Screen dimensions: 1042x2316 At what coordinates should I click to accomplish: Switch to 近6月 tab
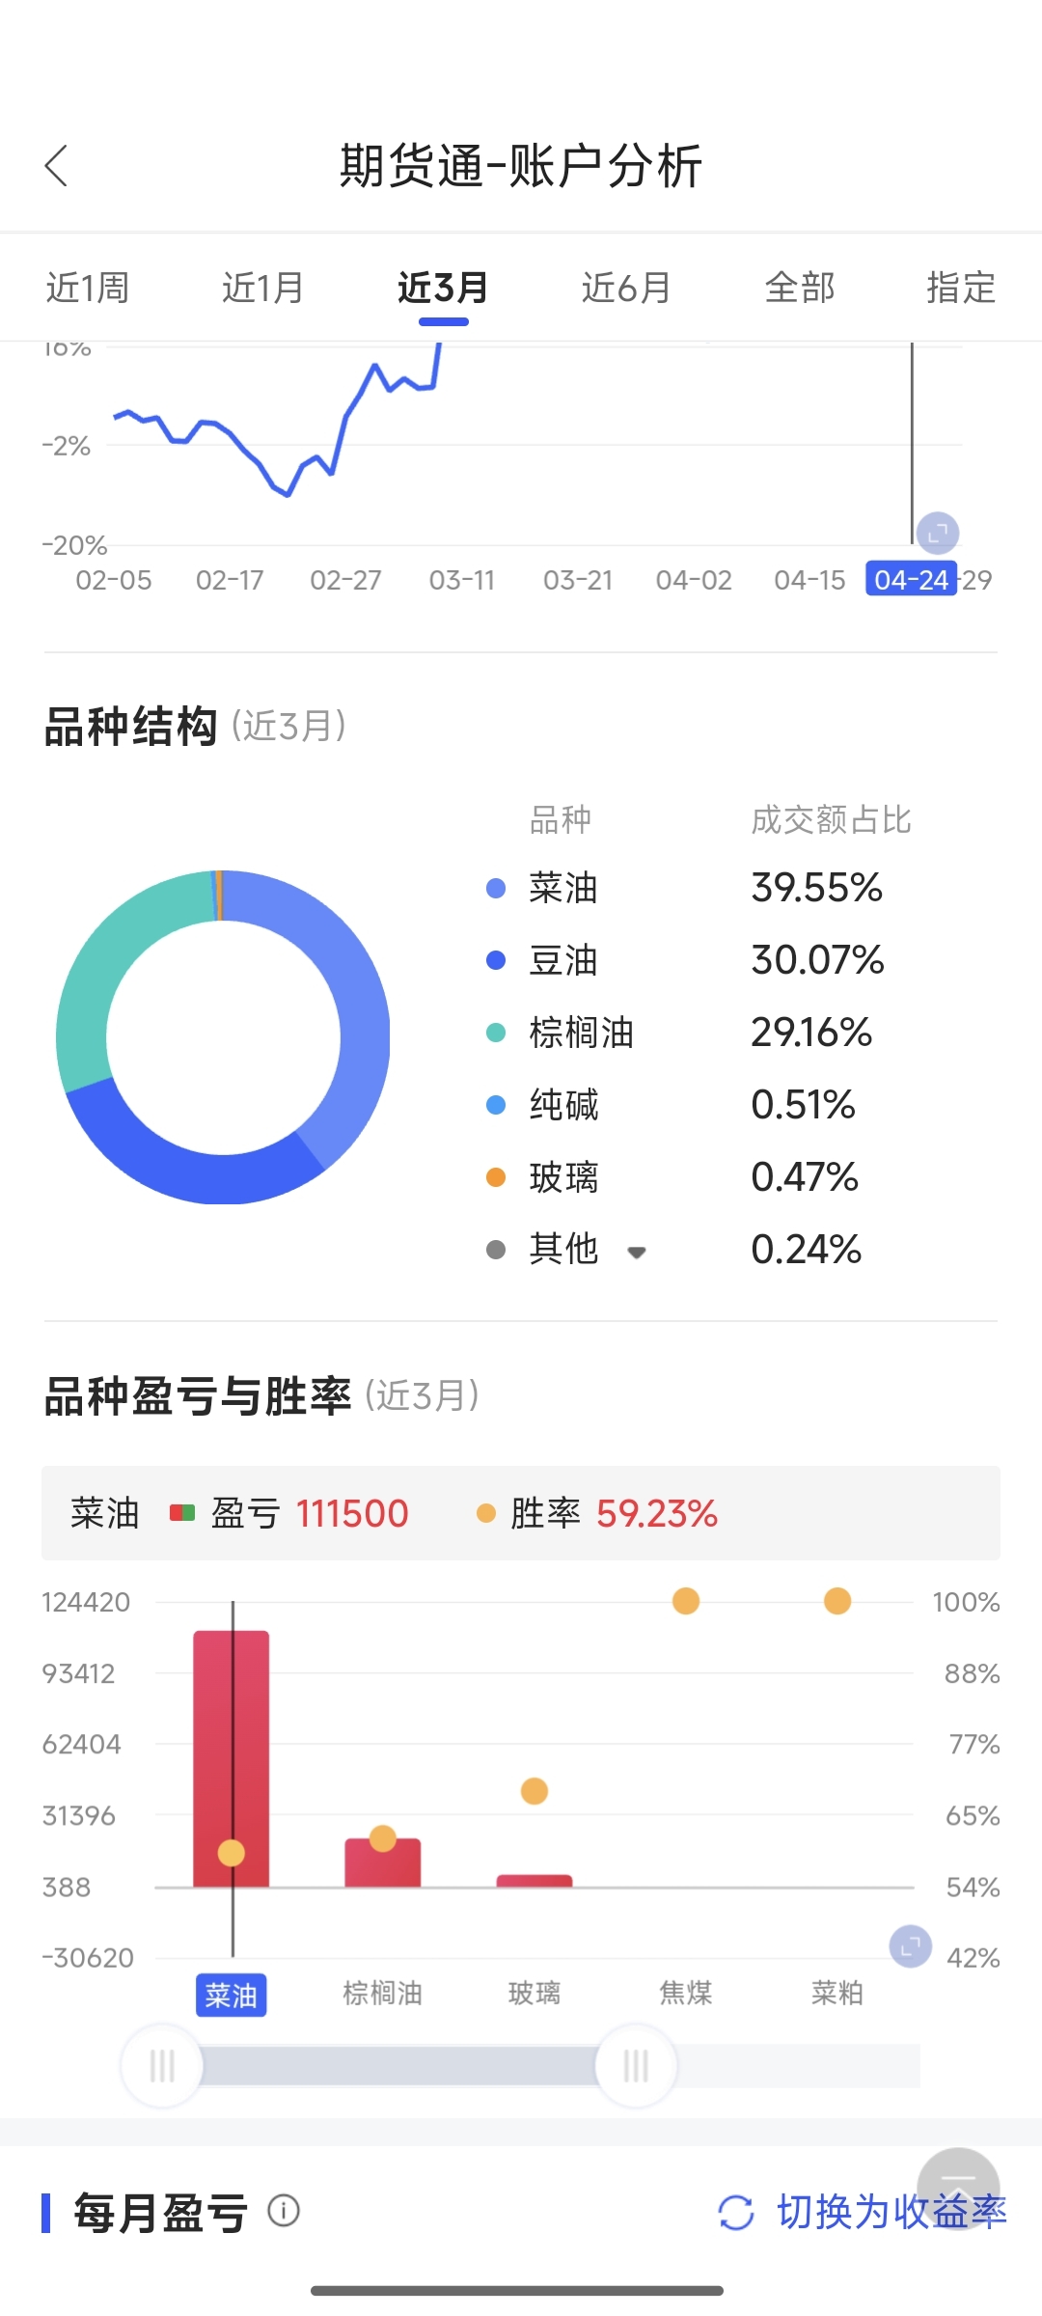click(626, 288)
